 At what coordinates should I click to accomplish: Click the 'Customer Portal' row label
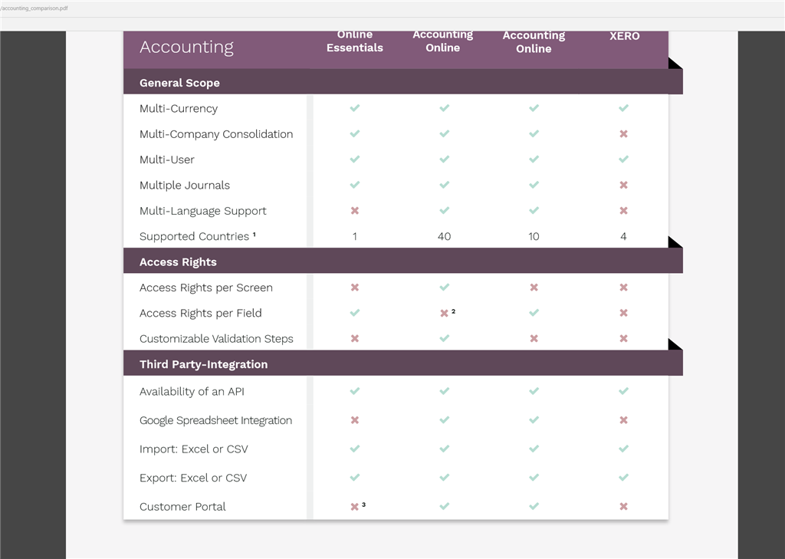pyautogui.click(x=182, y=507)
